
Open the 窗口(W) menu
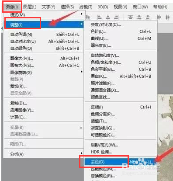click(x=140, y=7)
